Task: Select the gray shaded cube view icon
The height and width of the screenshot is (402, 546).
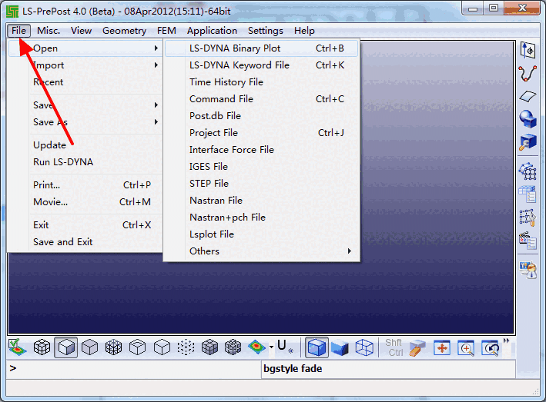Action: pyautogui.click(x=89, y=347)
